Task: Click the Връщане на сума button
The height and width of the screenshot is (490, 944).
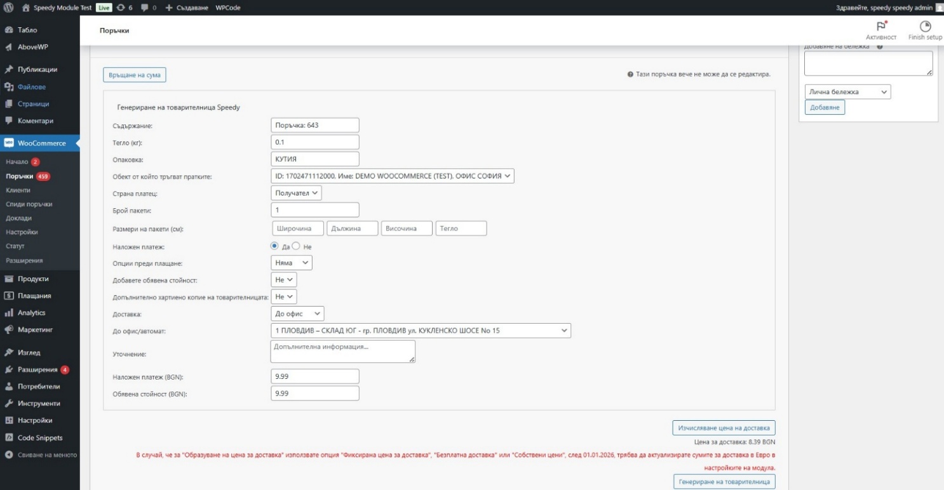Action: tap(135, 75)
